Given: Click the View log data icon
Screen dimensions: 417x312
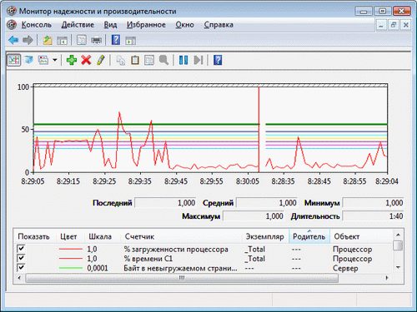Looking at the screenshot, I should click(x=28, y=60).
